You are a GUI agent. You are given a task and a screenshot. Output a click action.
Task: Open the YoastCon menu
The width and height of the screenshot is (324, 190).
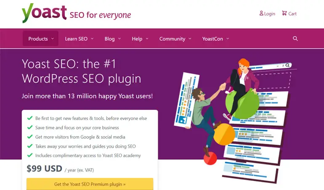click(216, 39)
